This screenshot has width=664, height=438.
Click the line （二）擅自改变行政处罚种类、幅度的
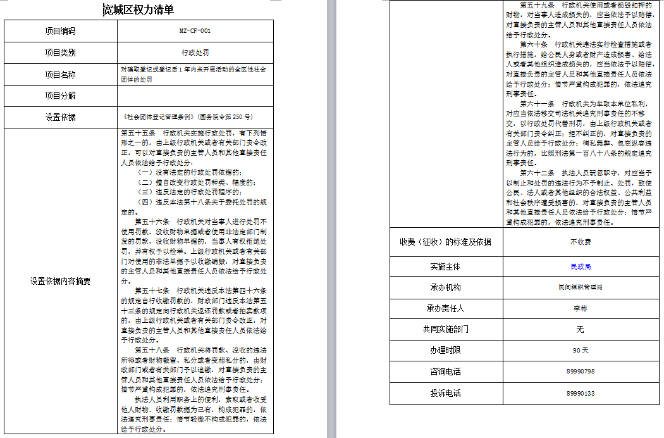(197, 182)
